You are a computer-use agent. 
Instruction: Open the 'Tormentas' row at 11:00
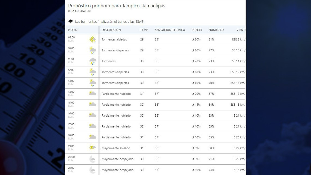pos(109,61)
